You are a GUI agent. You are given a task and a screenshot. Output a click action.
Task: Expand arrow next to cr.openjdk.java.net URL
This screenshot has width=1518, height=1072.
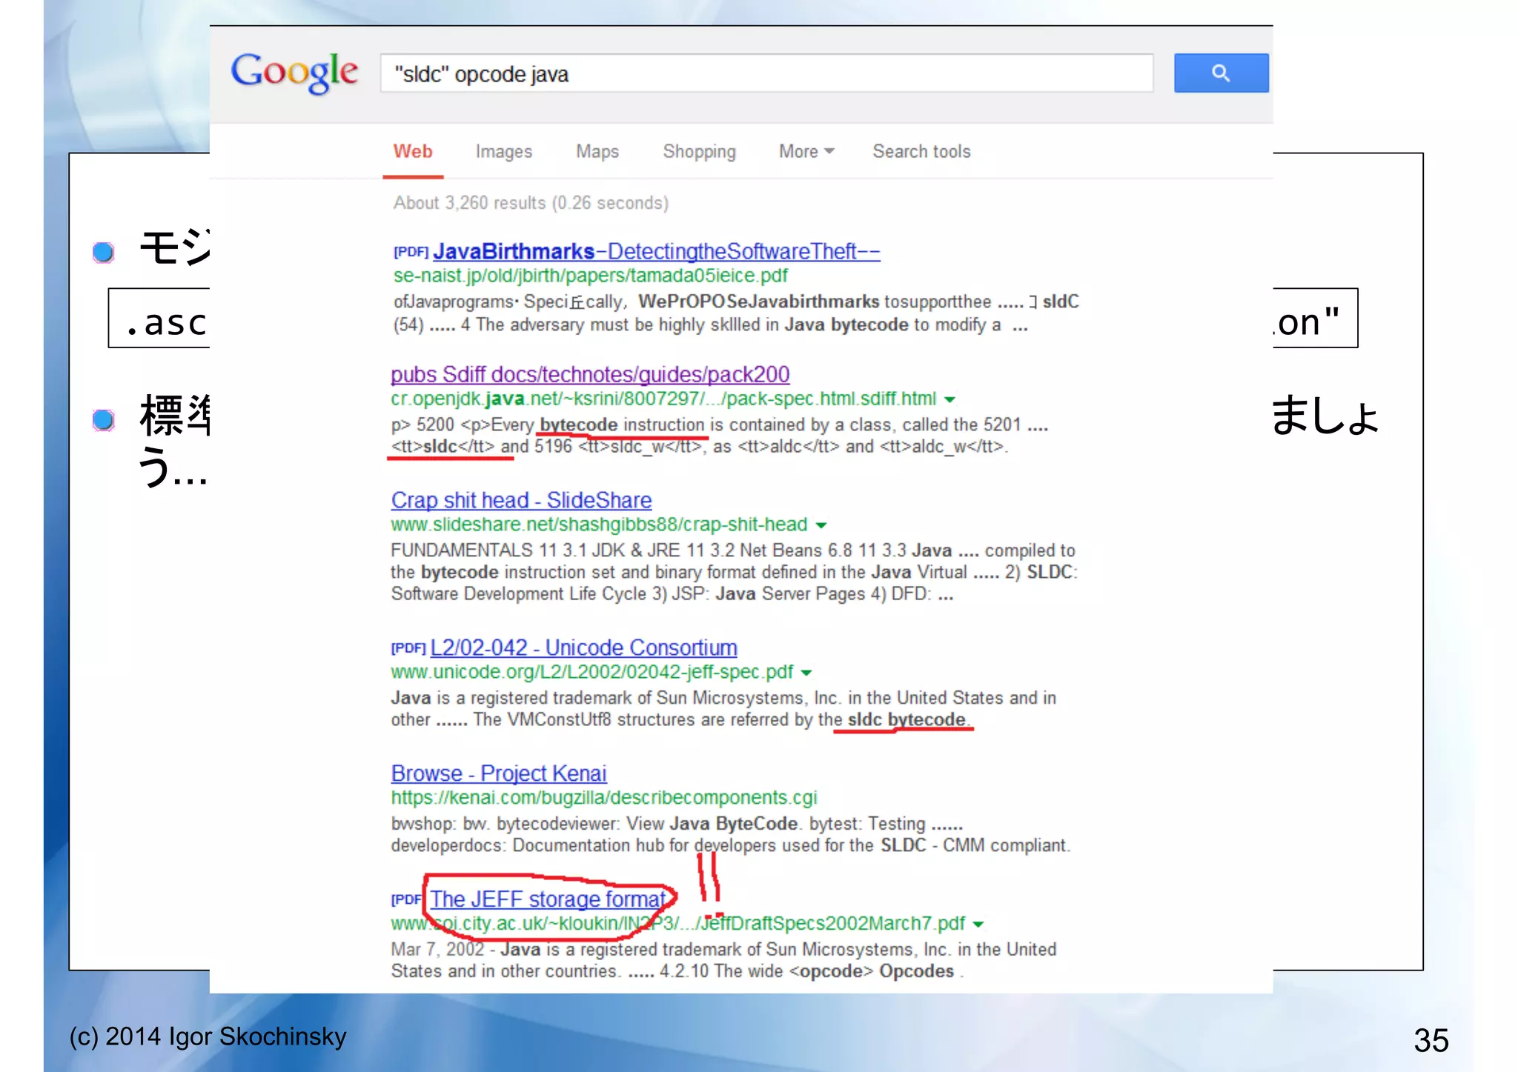pyautogui.click(x=949, y=399)
